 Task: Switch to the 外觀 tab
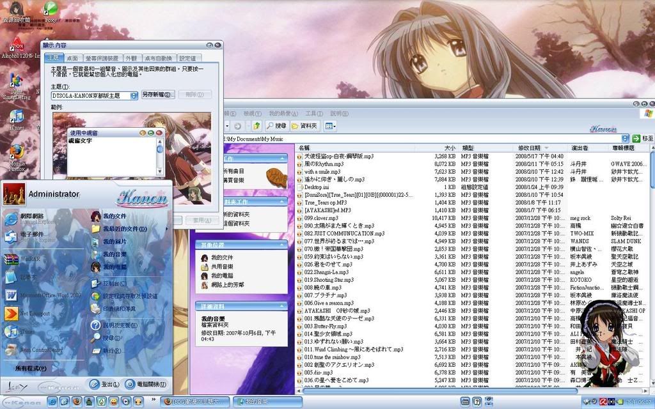131,58
